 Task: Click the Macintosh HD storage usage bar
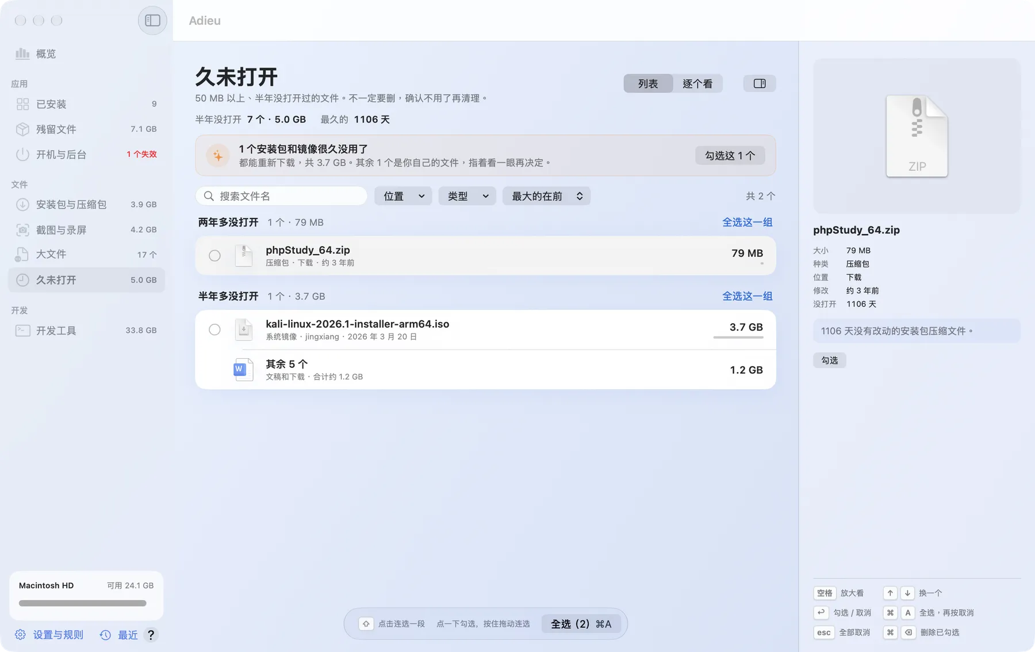(x=83, y=603)
